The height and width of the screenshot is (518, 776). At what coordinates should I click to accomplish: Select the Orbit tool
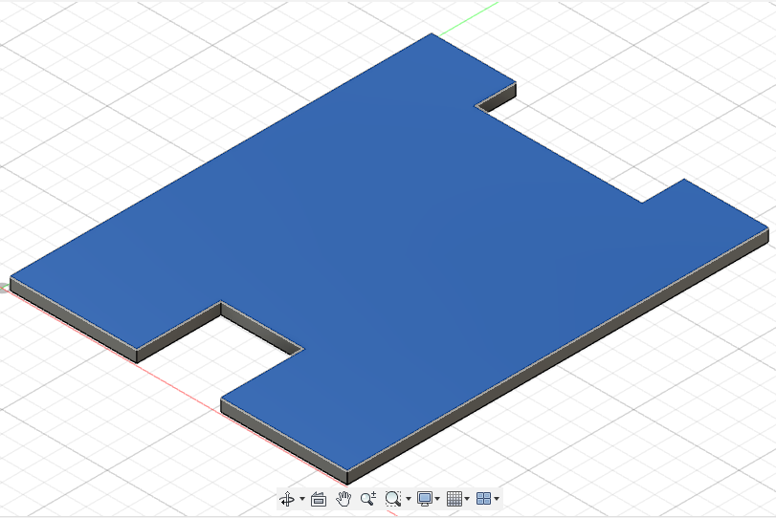pos(288,499)
